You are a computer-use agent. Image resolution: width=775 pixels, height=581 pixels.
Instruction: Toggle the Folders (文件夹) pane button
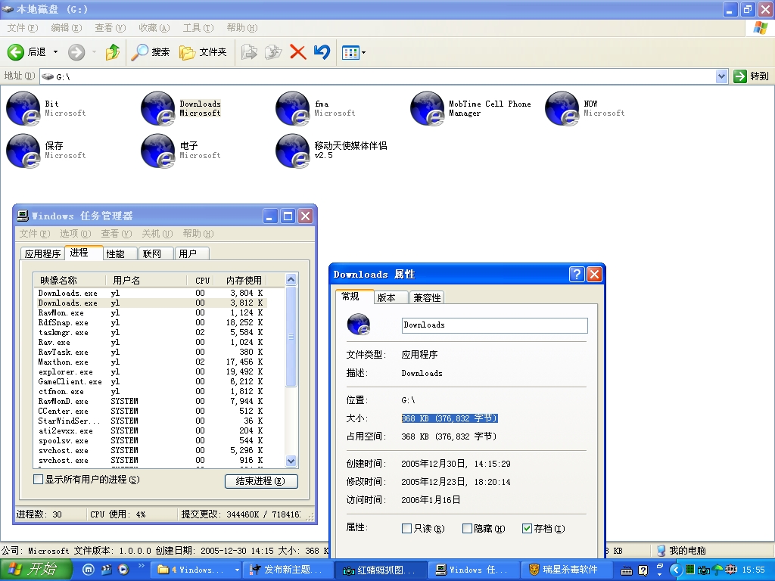tap(203, 52)
